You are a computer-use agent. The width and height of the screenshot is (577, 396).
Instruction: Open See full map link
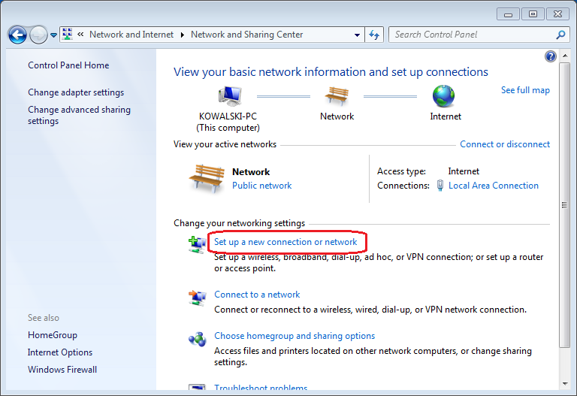pos(525,90)
